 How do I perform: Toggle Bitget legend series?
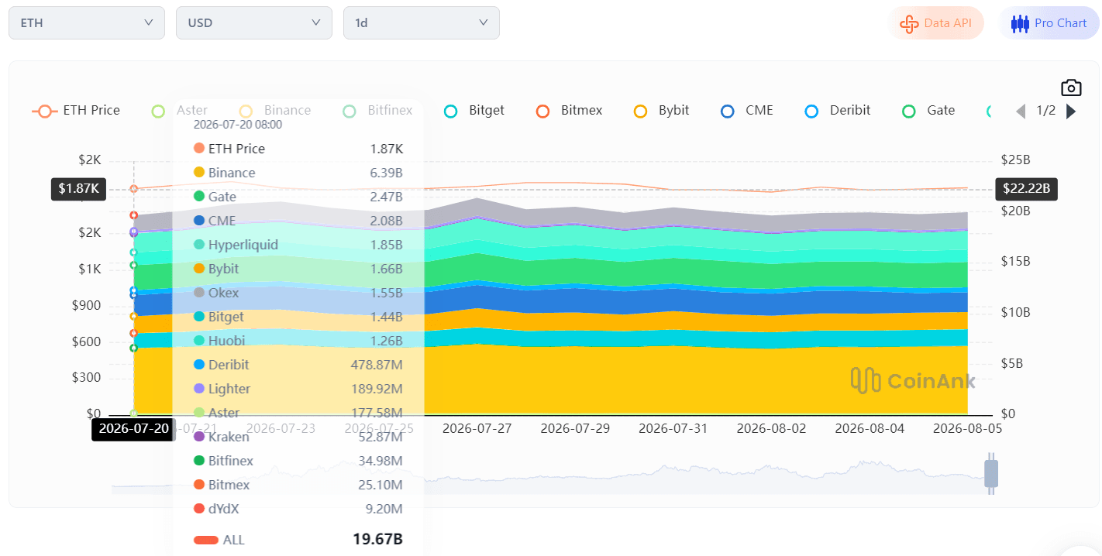click(x=474, y=111)
